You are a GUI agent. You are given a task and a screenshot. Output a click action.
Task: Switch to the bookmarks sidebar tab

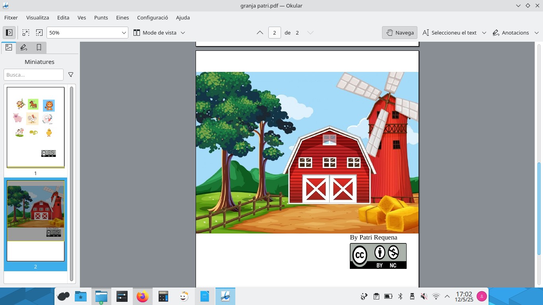pos(39,47)
